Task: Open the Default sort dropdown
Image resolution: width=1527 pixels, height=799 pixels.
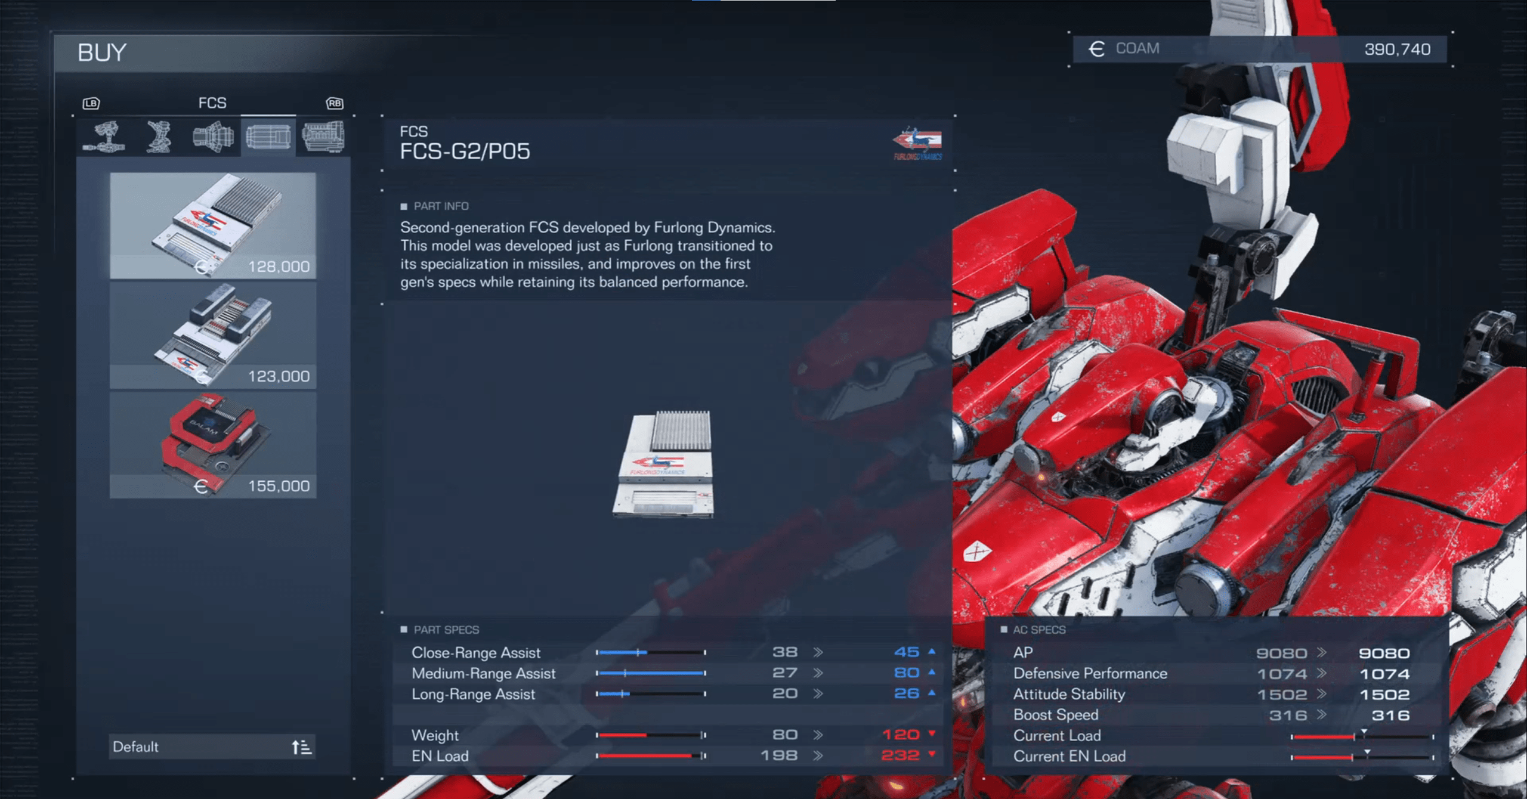Action: click(212, 747)
